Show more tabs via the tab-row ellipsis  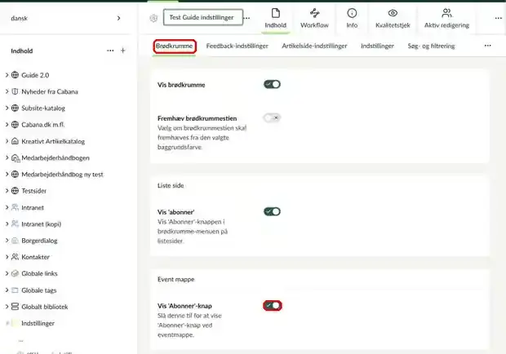coord(487,46)
